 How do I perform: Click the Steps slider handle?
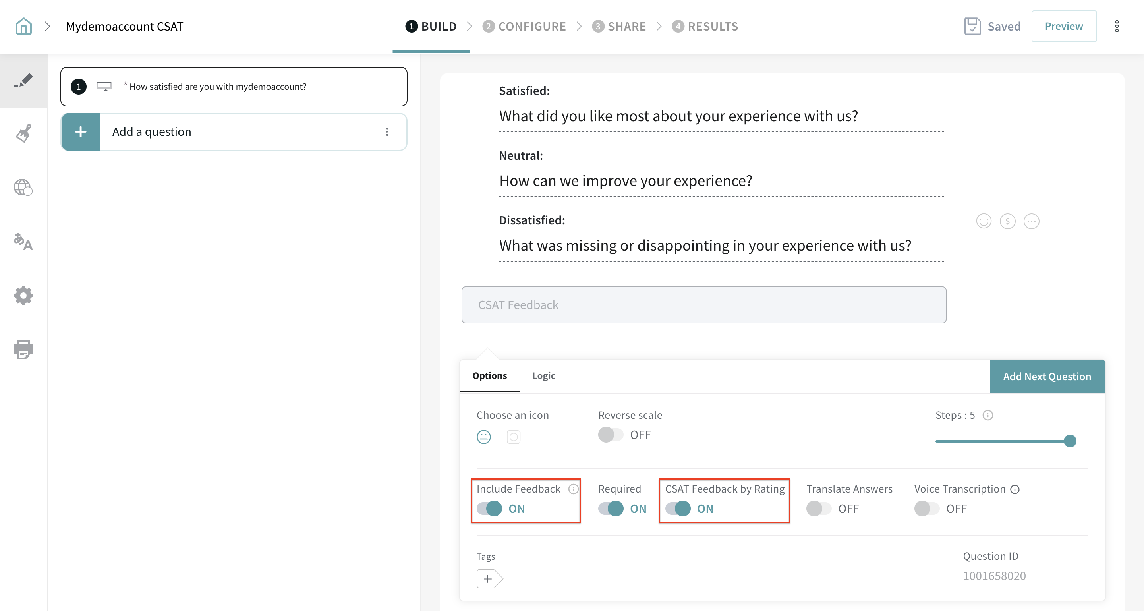click(x=1070, y=441)
